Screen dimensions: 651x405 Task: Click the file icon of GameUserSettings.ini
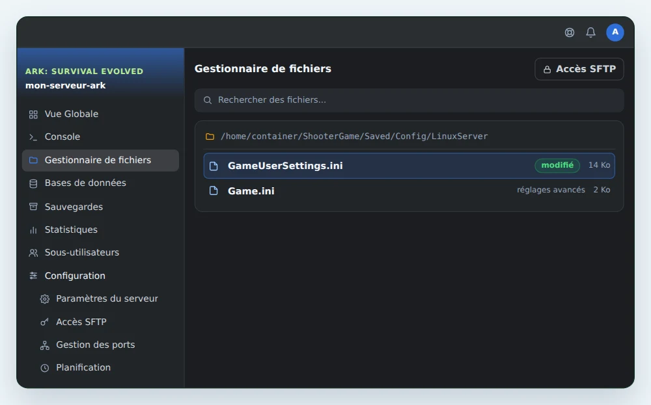click(x=214, y=166)
